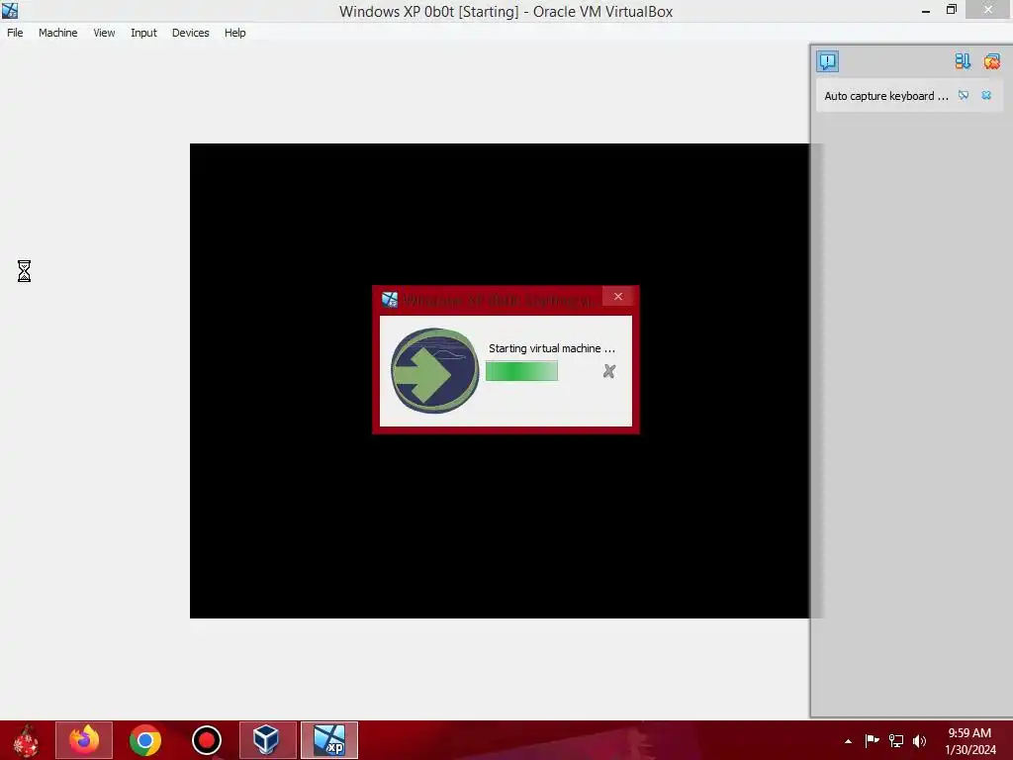
Task: Launch Google Chrome from the taskbar
Action: (x=145, y=740)
